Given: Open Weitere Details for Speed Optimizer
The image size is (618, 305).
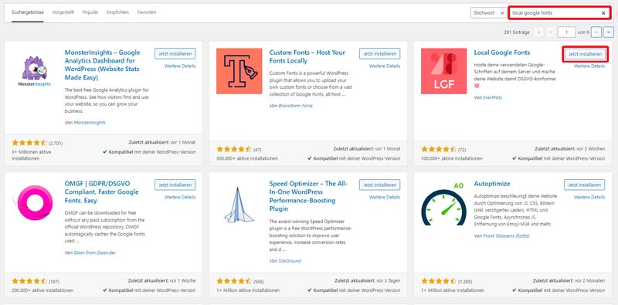Looking at the screenshot, I should [x=385, y=197].
